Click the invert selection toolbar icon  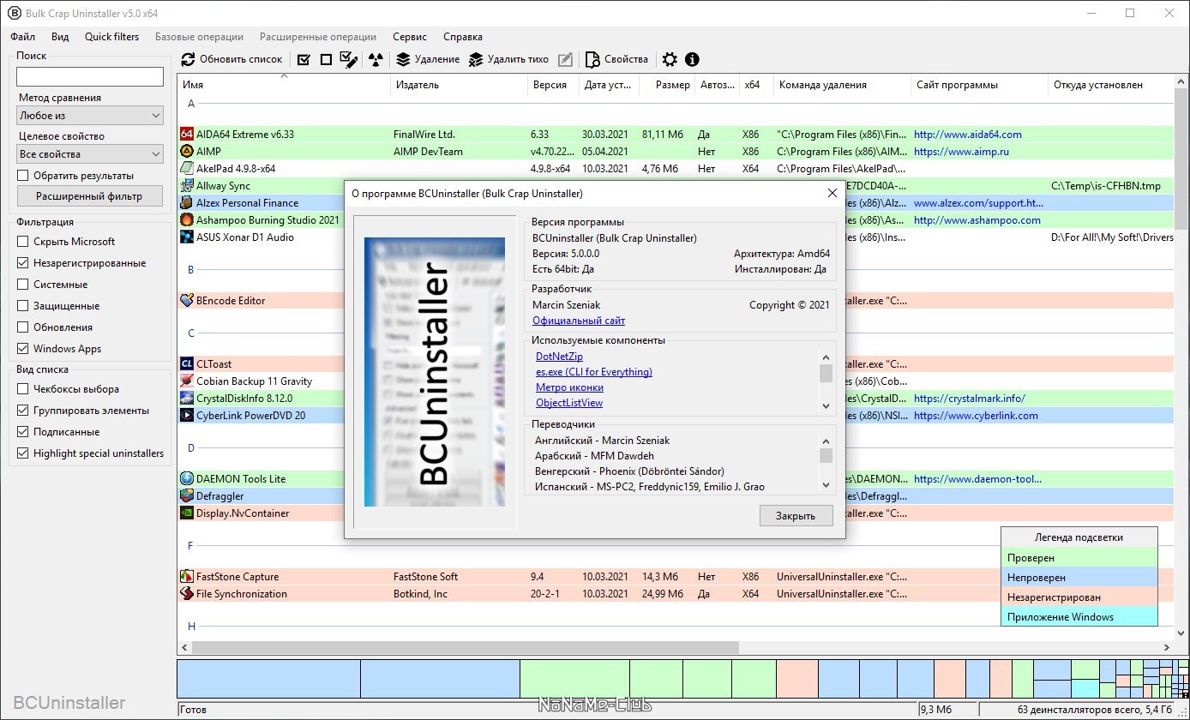pos(348,60)
